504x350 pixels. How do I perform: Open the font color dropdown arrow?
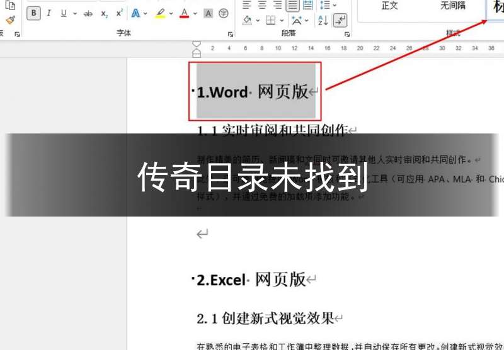pos(195,13)
